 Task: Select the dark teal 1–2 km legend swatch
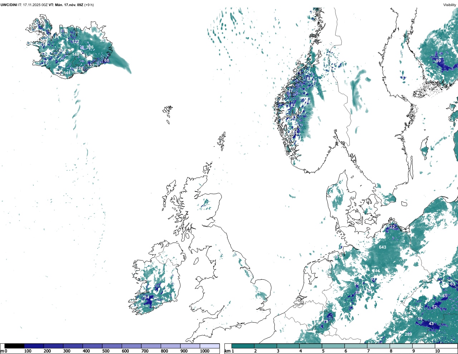pyautogui.click(x=243, y=346)
